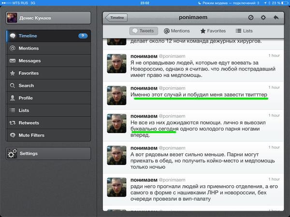
Task: Select Timeline in the sidebar
Action: click(x=48, y=36)
